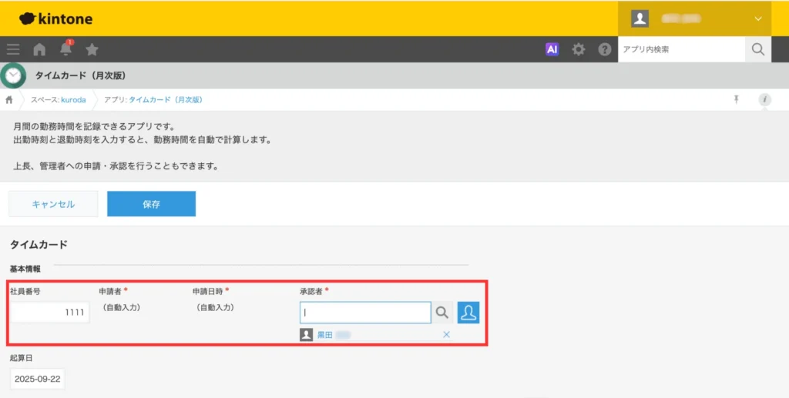Go to the kintone home portal icon
This screenshot has width=789, height=398.
point(39,49)
